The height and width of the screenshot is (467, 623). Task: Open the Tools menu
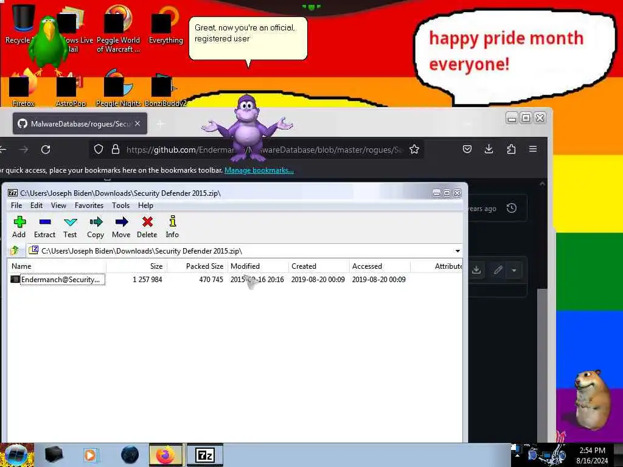120,206
